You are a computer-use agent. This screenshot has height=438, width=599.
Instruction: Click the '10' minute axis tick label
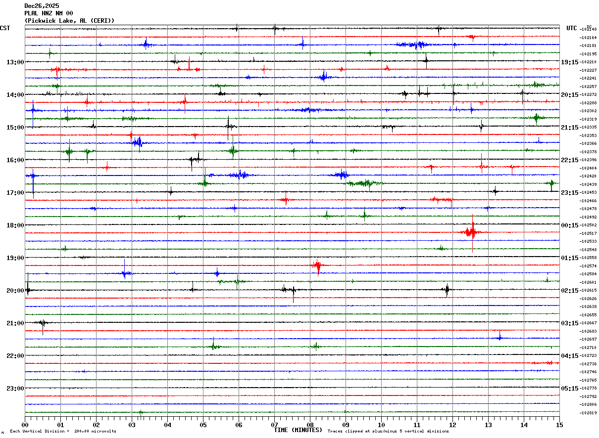pyautogui.click(x=381, y=425)
